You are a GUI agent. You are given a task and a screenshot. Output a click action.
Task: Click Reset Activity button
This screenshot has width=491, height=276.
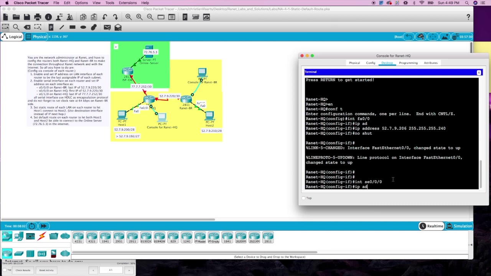pyautogui.click(x=46, y=270)
